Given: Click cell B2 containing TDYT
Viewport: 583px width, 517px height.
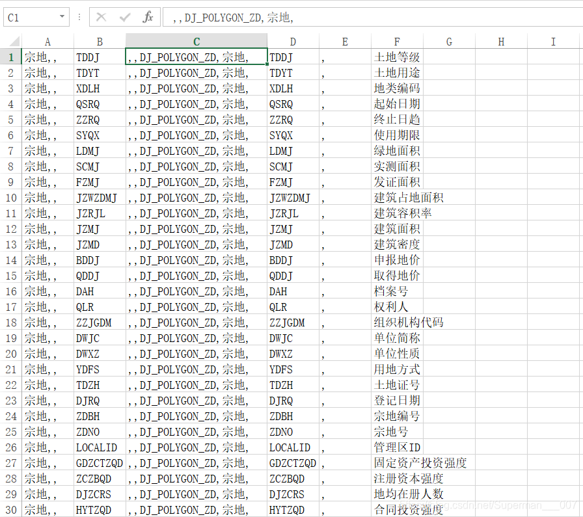Looking at the screenshot, I should click(x=100, y=72).
